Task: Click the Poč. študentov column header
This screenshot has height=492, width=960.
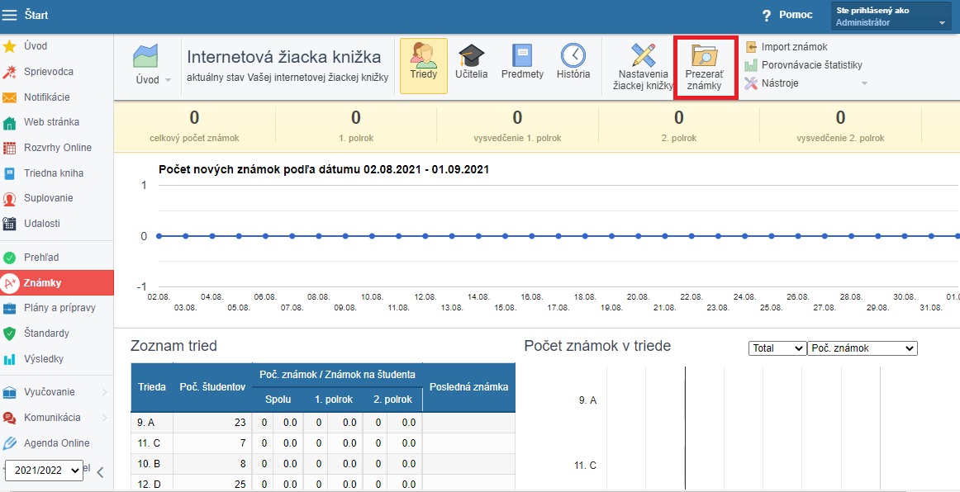Action: coord(212,387)
